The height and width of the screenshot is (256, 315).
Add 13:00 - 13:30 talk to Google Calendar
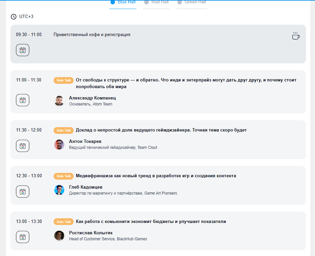point(23,237)
